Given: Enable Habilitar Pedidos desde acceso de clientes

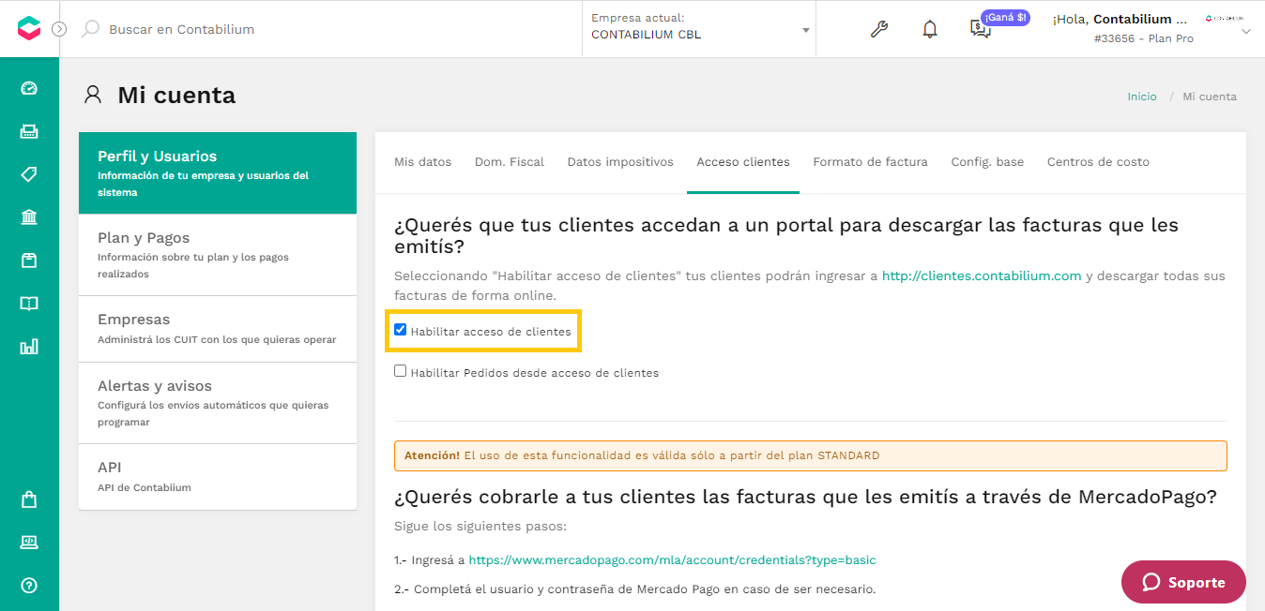Looking at the screenshot, I should 401,371.
